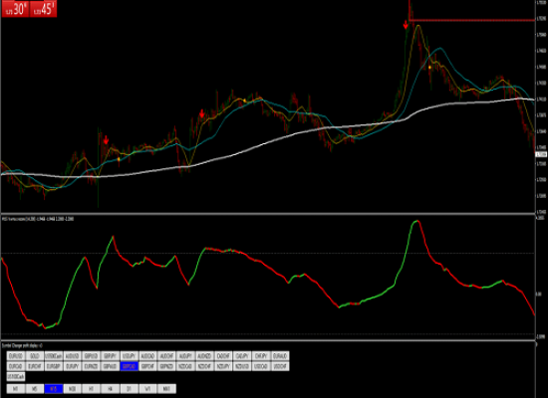Switch chart timeframe to H4
The image size is (548, 398).
(110, 389)
